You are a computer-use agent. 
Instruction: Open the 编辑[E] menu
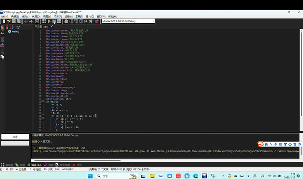pyautogui.click(x=15, y=17)
